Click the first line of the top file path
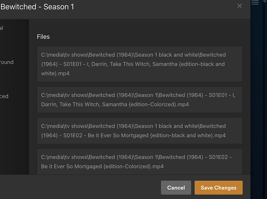Viewport: 267px width, 199px height. pyautogui.click(x=133, y=55)
